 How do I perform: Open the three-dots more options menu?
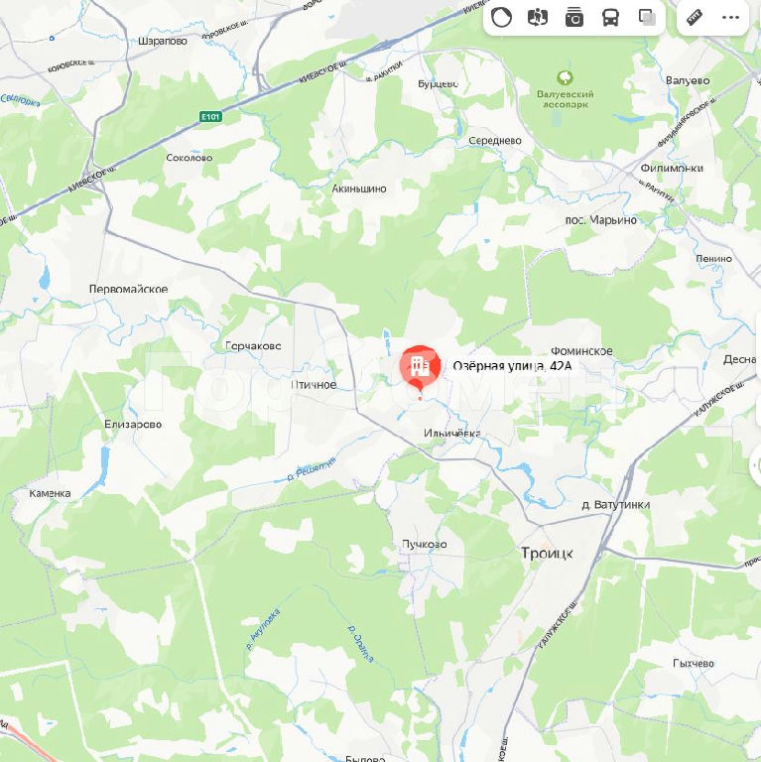point(730,18)
